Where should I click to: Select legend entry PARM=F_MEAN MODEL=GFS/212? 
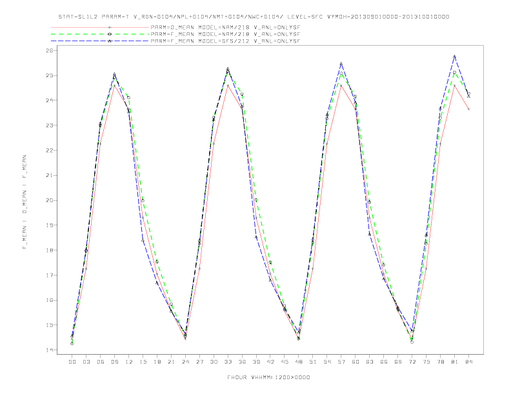(x=225, y=41)
